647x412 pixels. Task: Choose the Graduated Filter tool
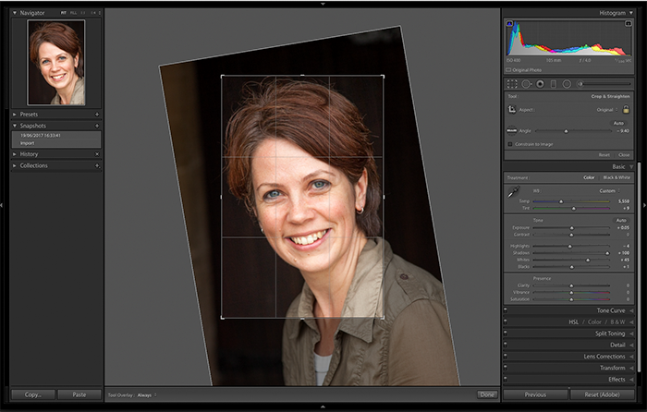(x=554, y=83)
